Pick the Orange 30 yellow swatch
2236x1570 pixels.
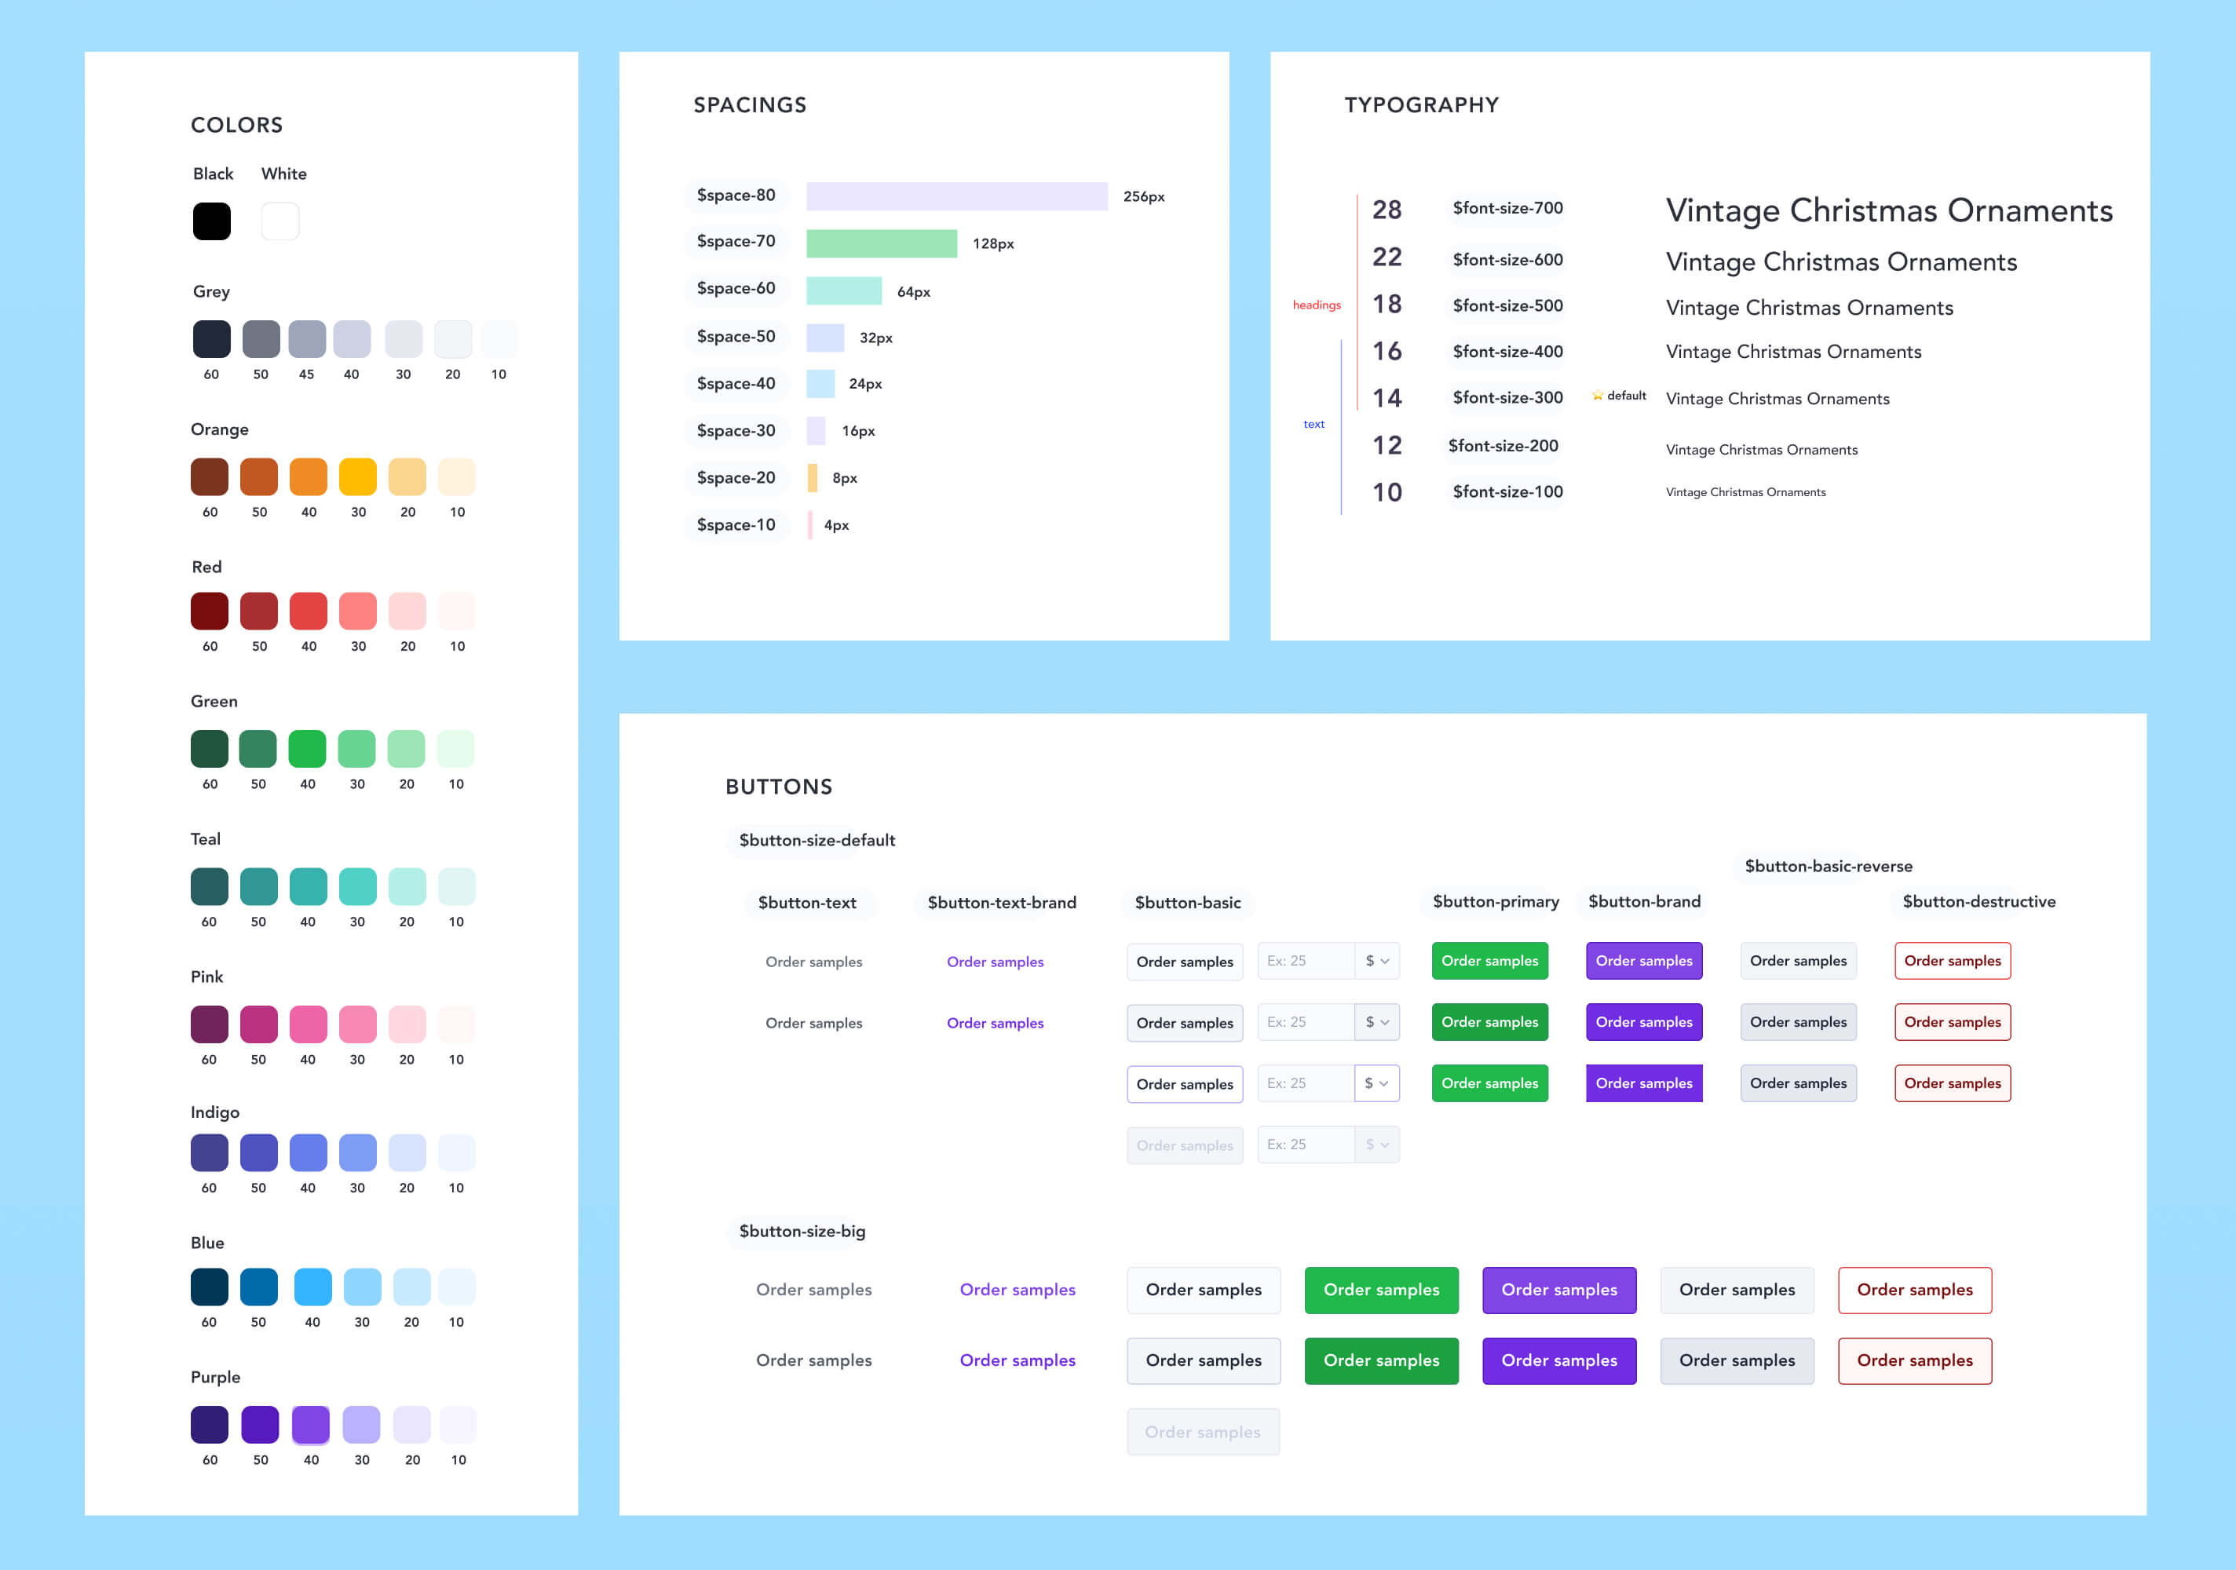click(x=357, y=476)
